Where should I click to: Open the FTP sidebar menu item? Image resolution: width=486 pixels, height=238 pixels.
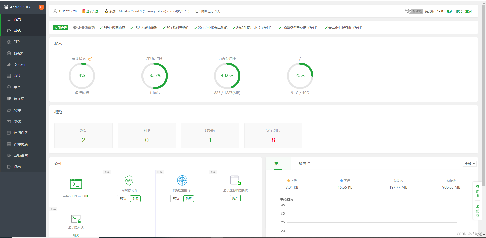pyautogui.click(x=23, y=42)
